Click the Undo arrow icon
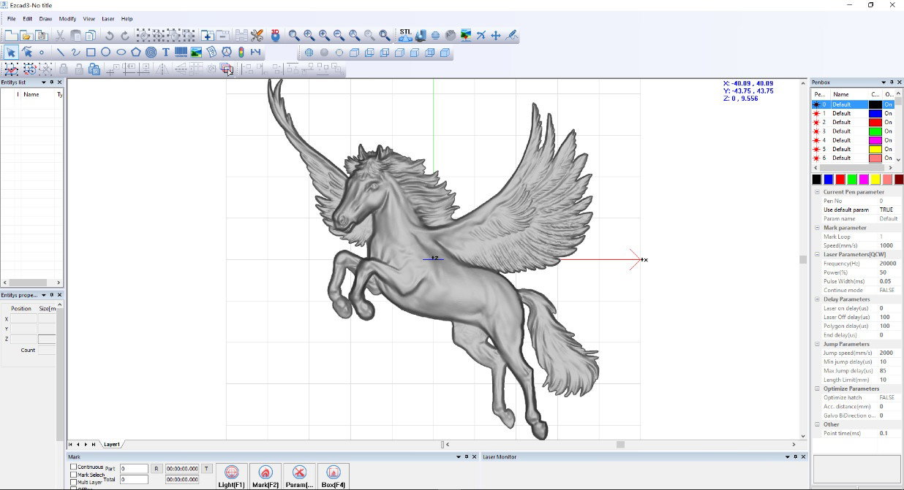The height and width of the screenshot is (490, 904). (110, 35)
